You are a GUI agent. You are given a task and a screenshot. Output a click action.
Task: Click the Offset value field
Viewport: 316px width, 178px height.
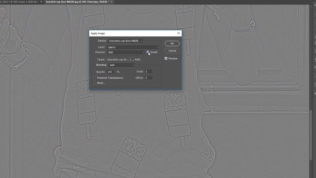tap(149, 78)
